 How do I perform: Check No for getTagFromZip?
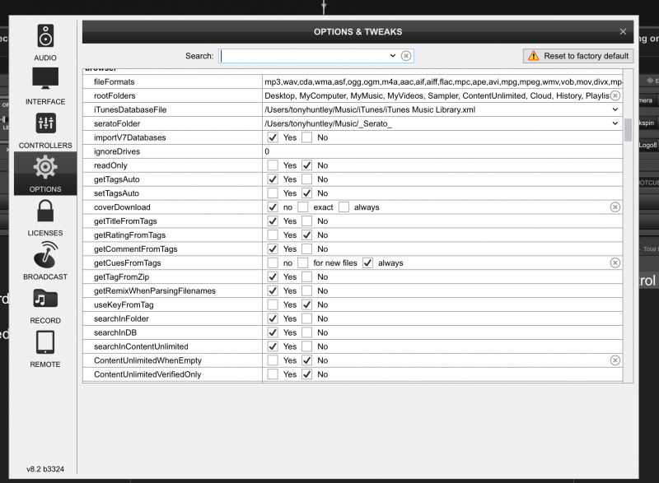306,277
